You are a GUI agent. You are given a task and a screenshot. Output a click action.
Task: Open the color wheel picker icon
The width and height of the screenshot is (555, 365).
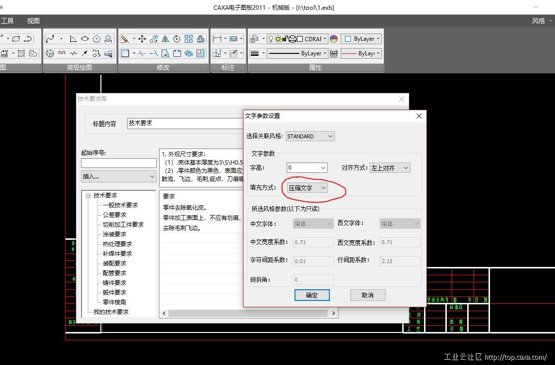pos(334,39)
